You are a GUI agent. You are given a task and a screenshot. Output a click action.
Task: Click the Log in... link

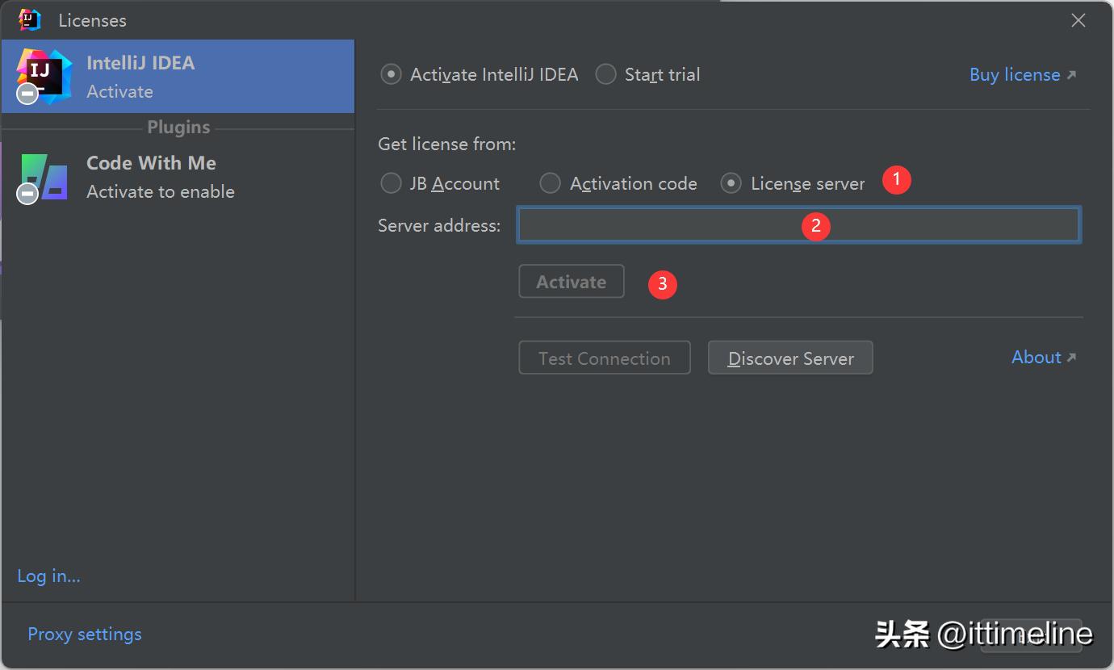[49, 576]
